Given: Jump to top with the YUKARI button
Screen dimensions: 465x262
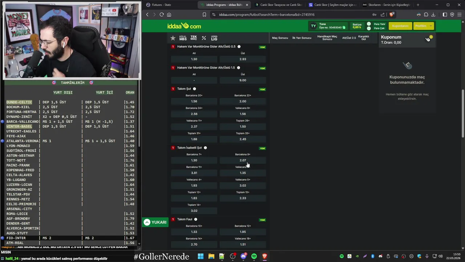Looking at the screenshot, I should [x=155, y=222].
